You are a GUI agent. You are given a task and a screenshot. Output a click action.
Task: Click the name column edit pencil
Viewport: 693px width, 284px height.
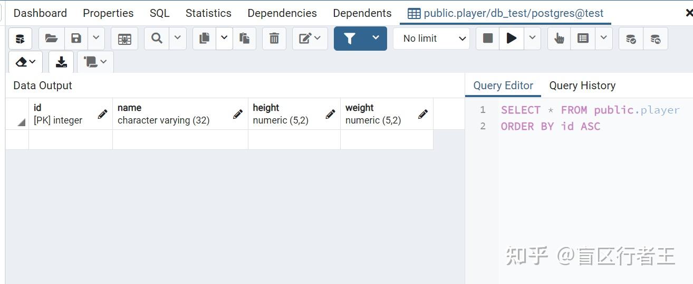coord(238,114)
